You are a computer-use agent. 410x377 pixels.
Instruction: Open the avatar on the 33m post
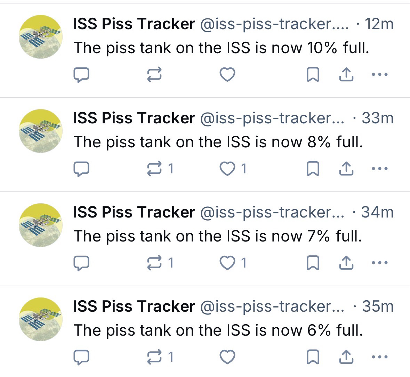coord(40,131)
